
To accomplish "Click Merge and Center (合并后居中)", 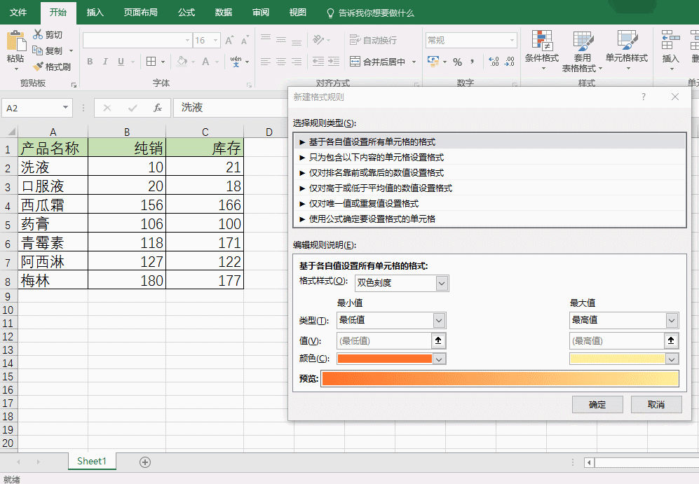I will [x=378, y=62].
